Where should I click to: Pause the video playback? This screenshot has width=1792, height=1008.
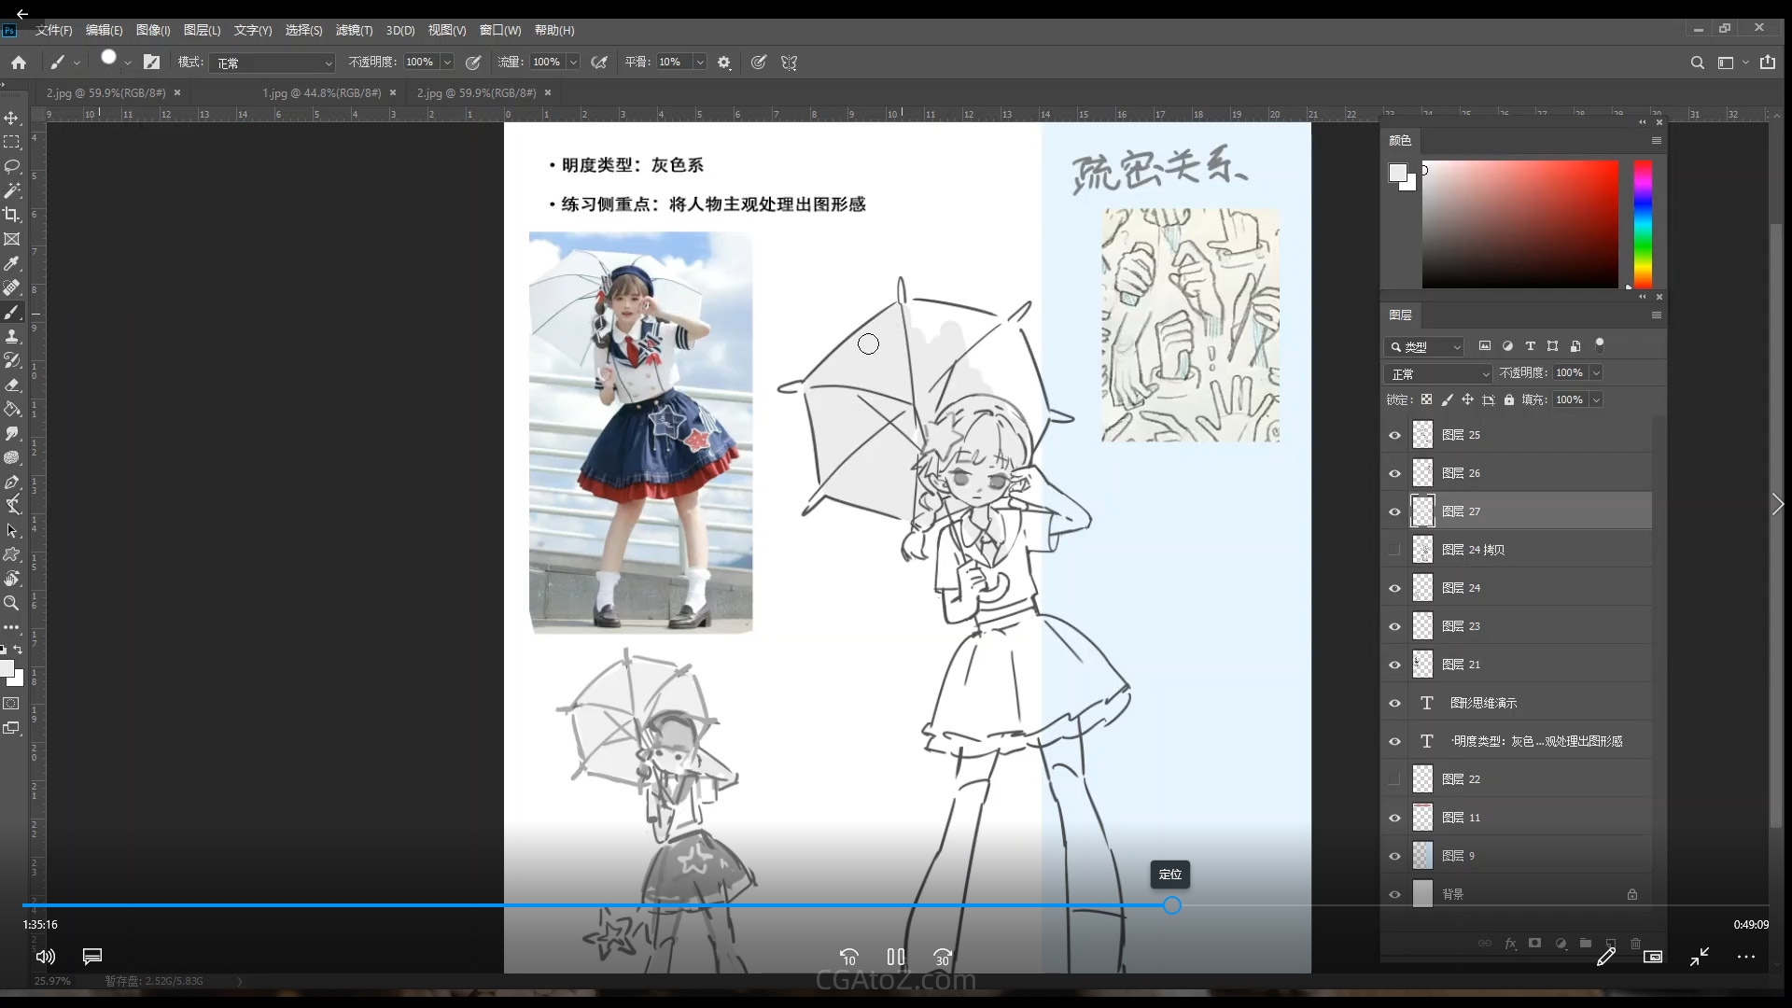895,957
